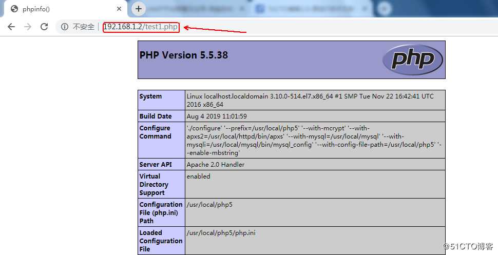Click the './configure' command value text
The image size is (498, 255).
(x=314, y=141)
